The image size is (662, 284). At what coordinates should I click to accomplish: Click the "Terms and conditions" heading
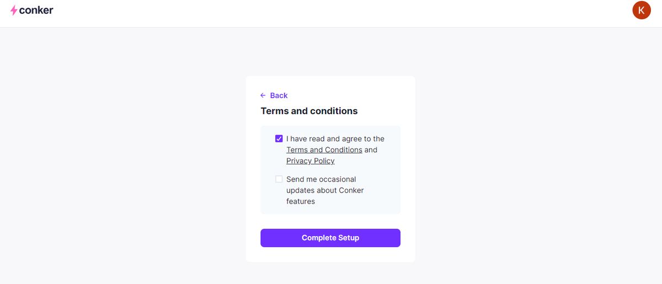point(309,111)
